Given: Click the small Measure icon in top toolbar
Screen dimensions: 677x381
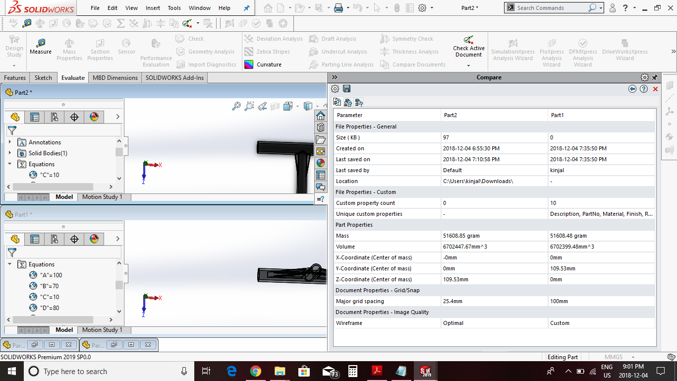Looking at the screenshot, I should (x=27, y=23).
